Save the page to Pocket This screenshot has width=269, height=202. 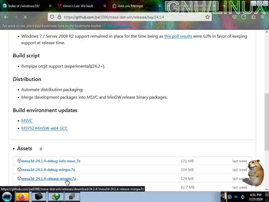[234, 17]
